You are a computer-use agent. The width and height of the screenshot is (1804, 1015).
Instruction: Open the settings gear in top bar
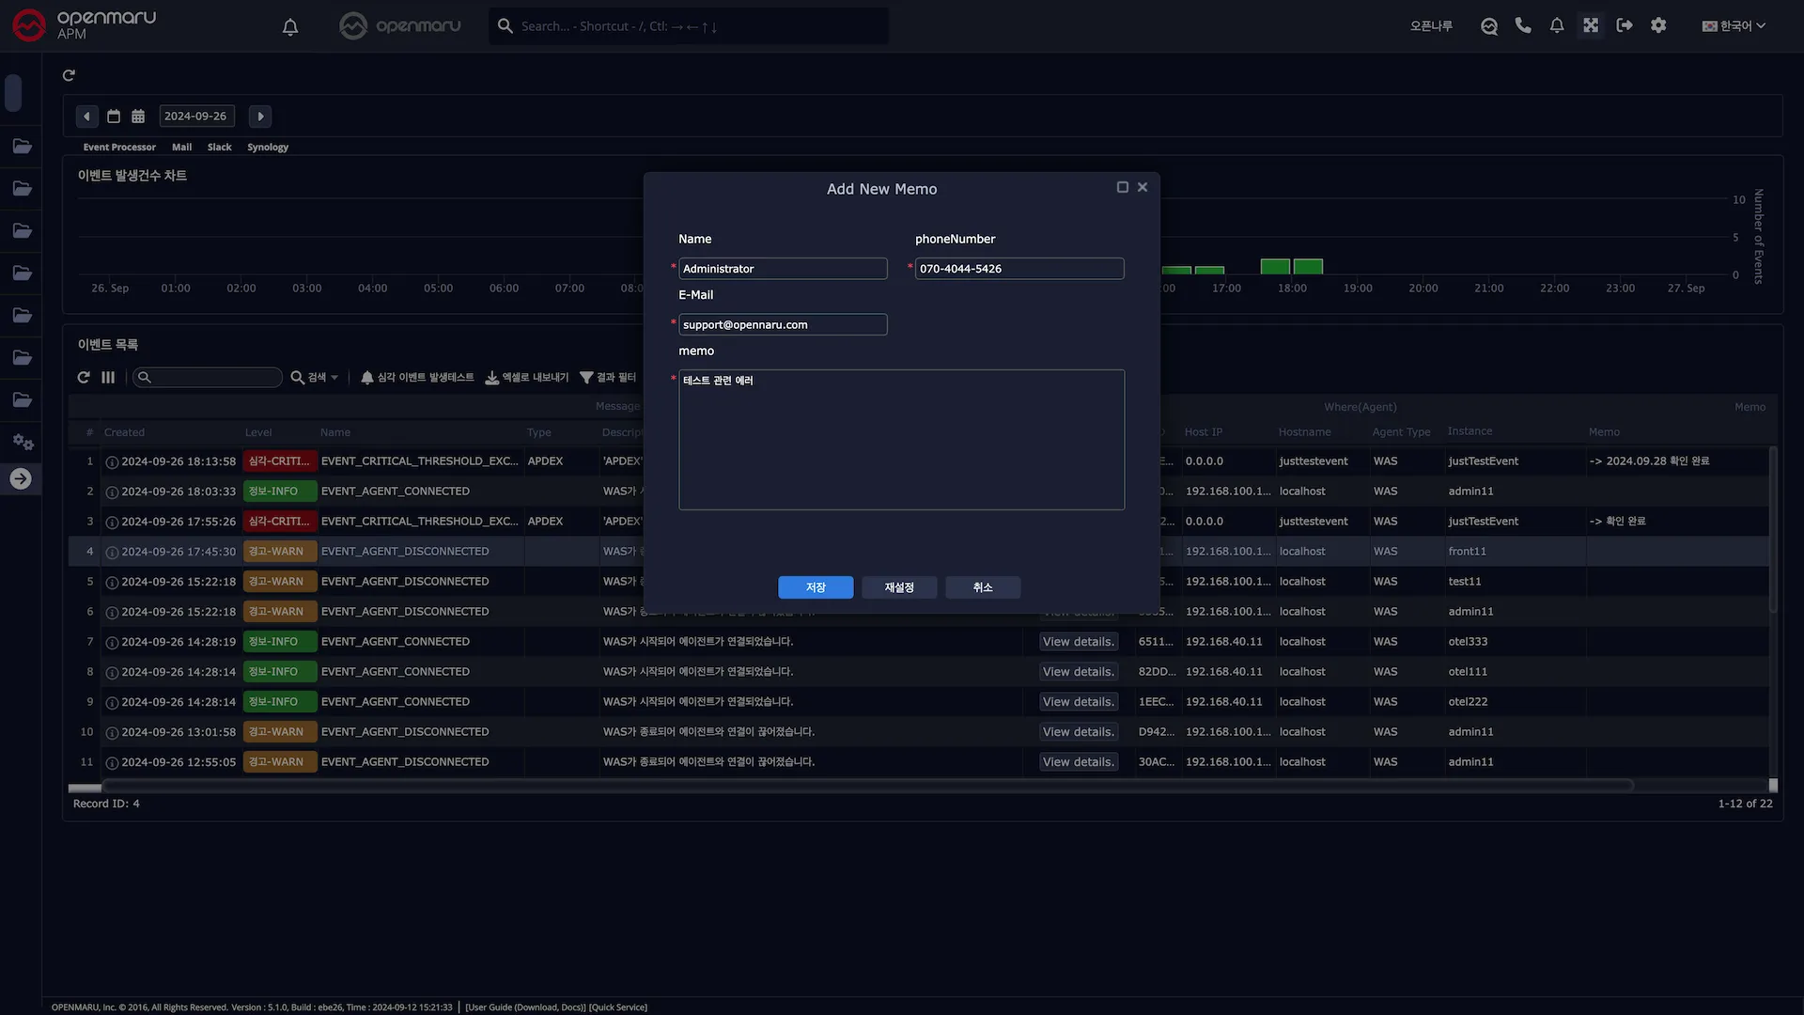[1658, 25]
